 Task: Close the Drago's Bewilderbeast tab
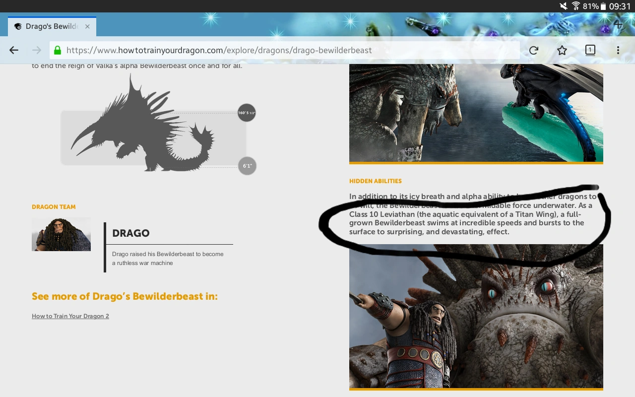(x=87, y=27)
